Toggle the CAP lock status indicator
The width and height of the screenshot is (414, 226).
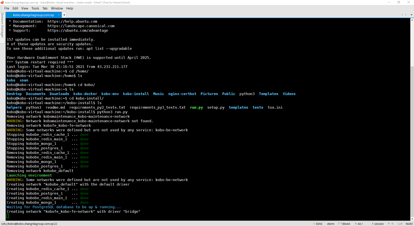(400, 223)
